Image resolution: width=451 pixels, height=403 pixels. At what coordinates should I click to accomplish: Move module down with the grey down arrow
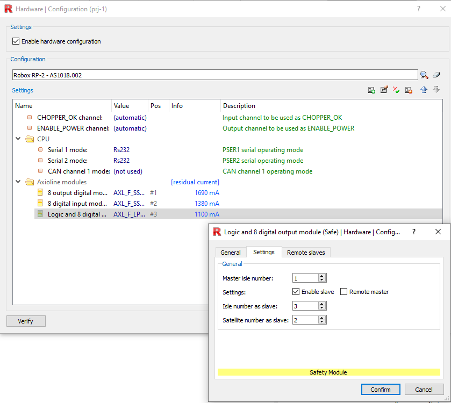pos(436,89)
